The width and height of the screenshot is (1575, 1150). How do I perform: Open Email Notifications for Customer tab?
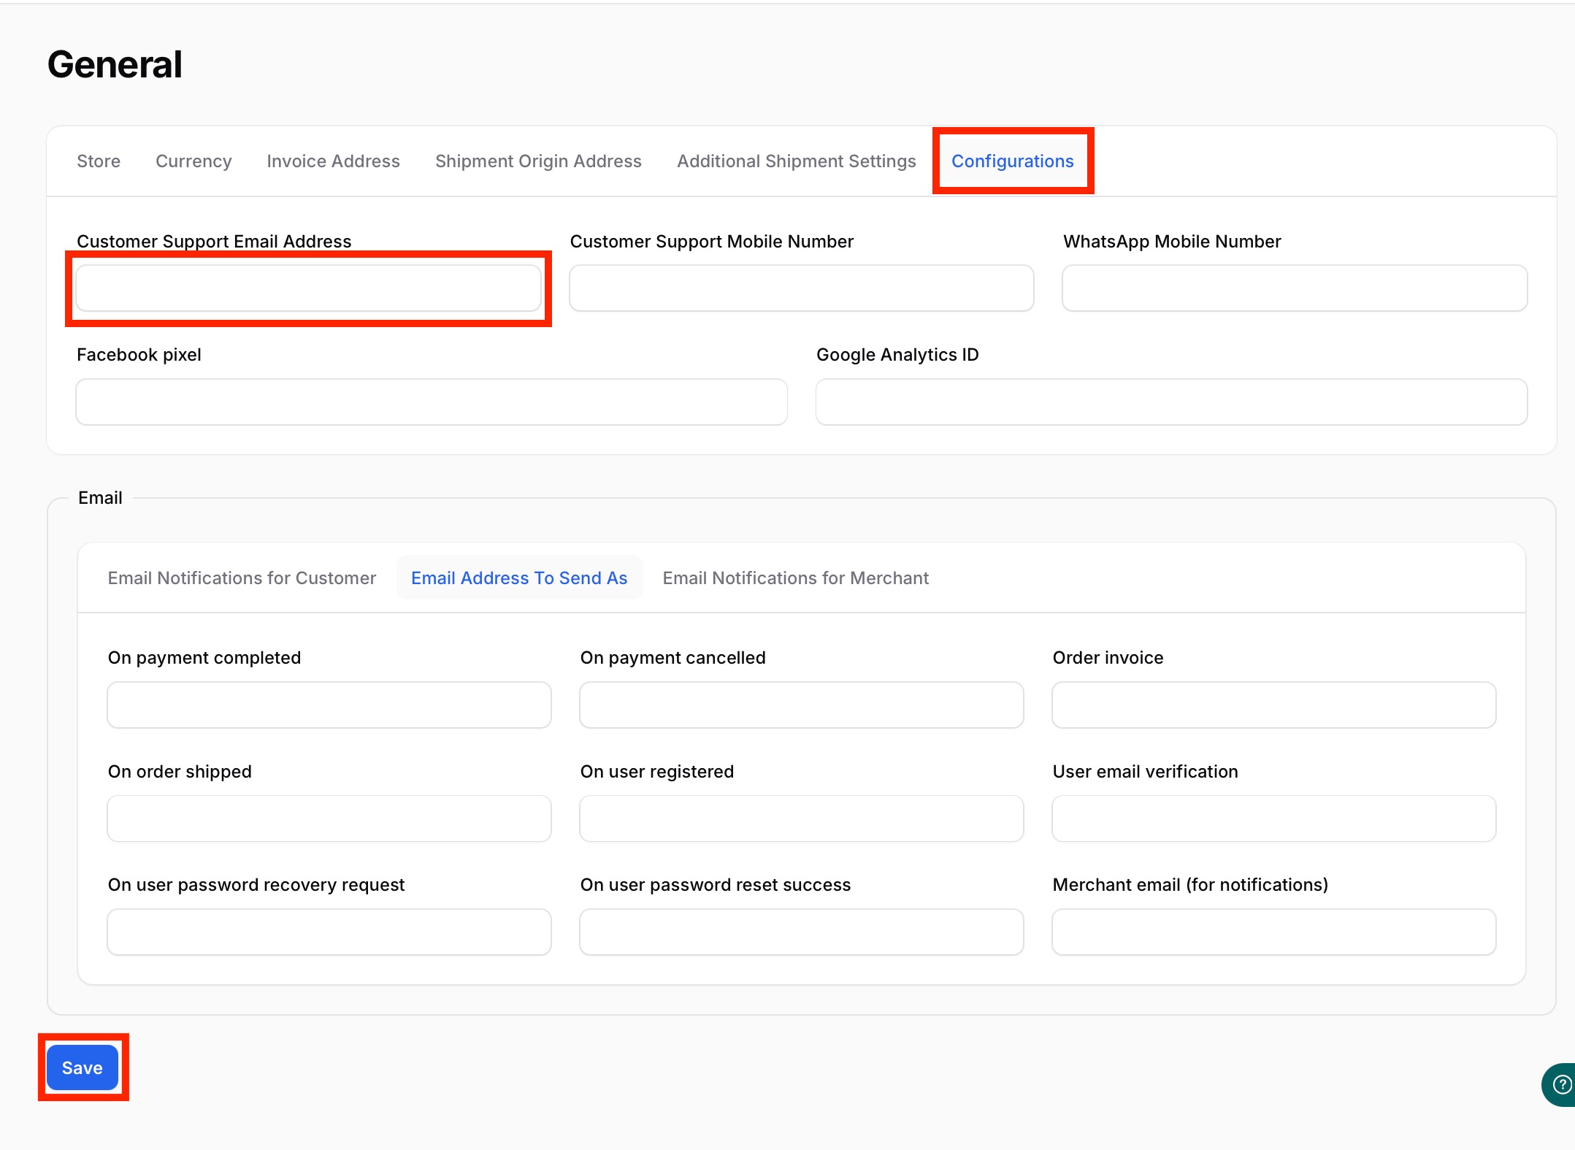pos(242,578)
